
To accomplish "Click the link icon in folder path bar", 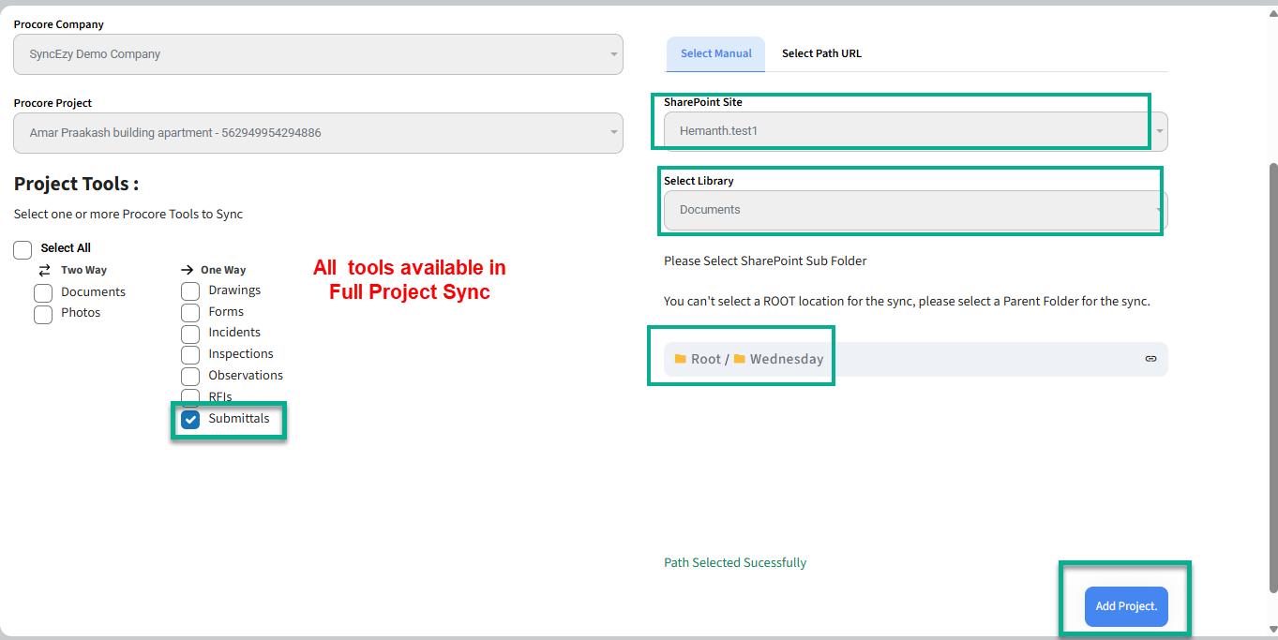I will point(1150,359).
